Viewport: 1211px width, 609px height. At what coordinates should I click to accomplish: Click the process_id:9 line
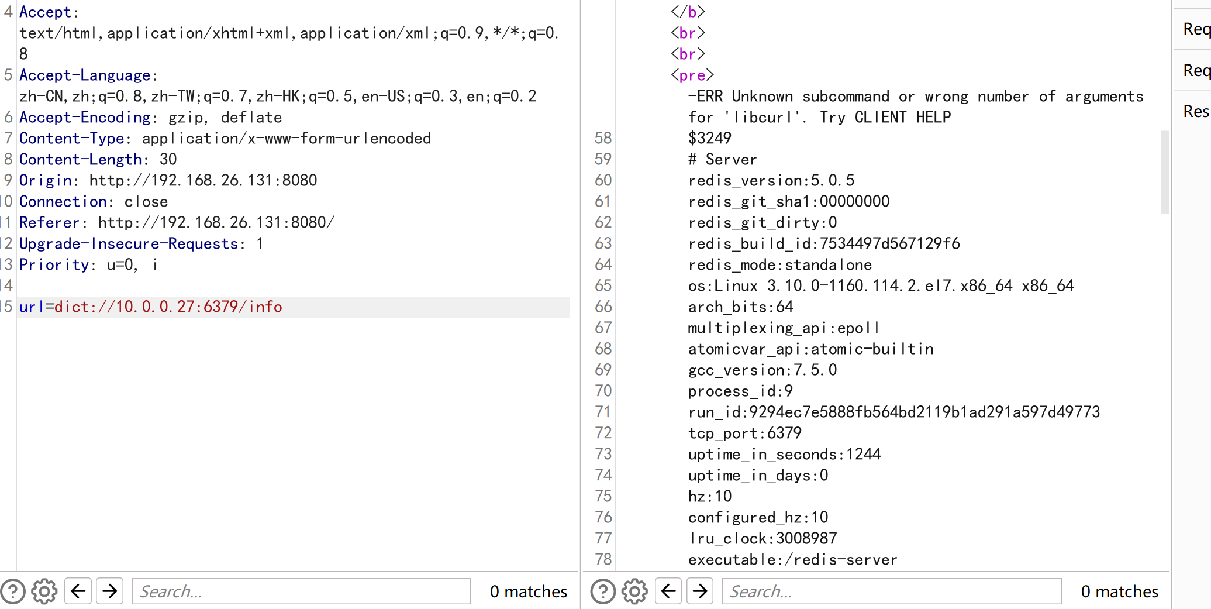tap(740, 391)
